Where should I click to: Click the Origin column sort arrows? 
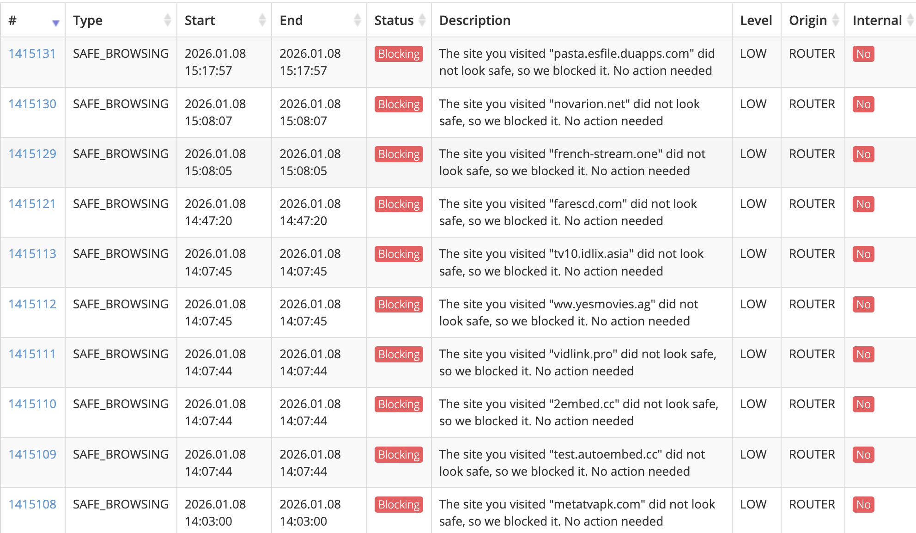[x=835, y=20]
